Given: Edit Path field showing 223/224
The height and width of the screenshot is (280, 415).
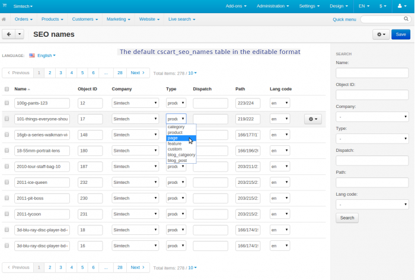Looking at the screenshot, I should [248, 103].
